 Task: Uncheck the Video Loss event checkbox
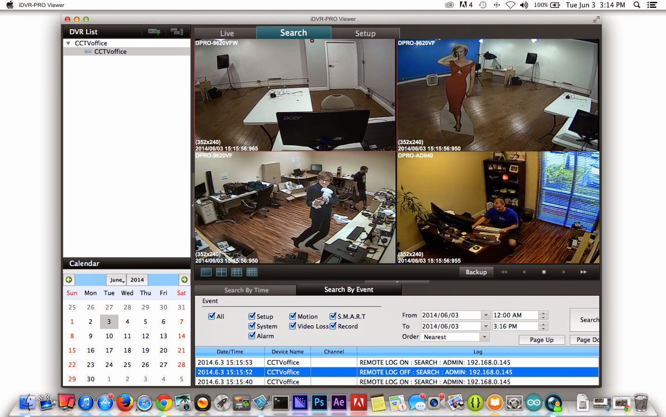tap(293, 326)
